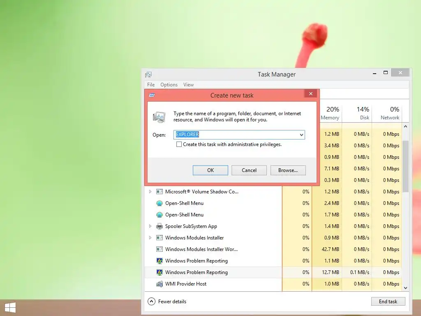This screenshot has width=421, height=316.
Task: Open the Open field dropdown arrow
Action: (301, 135)
